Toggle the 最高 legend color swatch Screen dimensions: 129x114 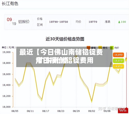pyautogui.click(x=88, y=48)
